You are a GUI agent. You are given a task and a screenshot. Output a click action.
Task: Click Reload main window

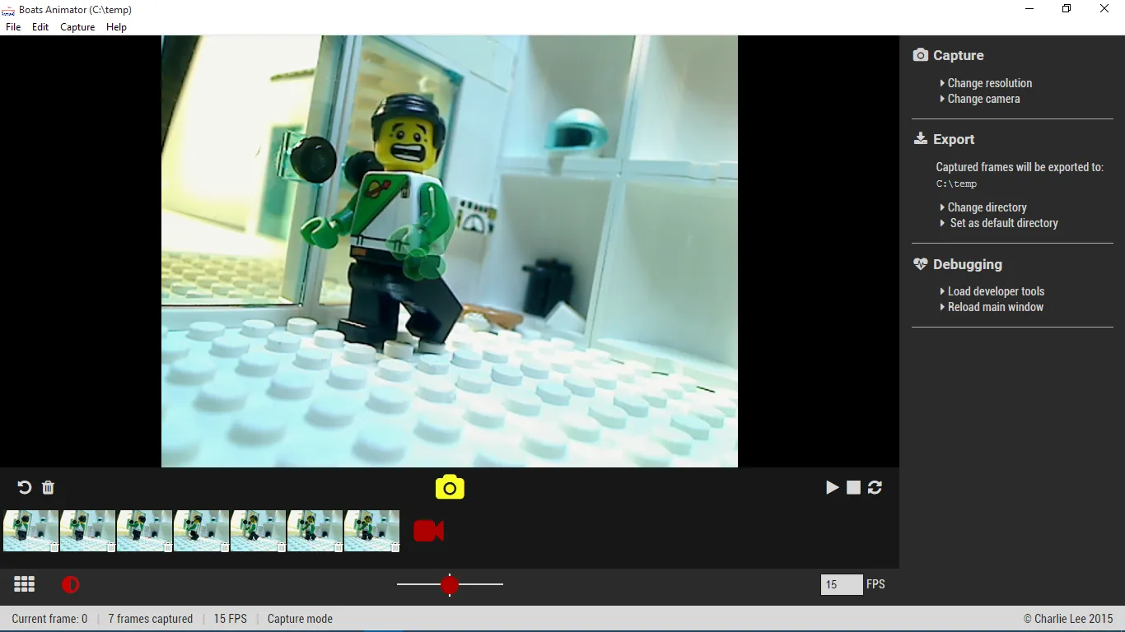tap(995, 307)
